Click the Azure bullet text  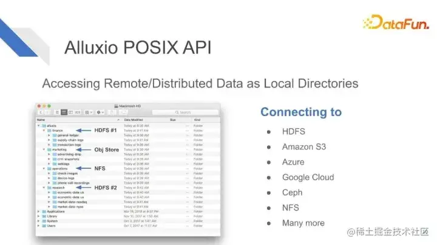click(x=293, y=162)
